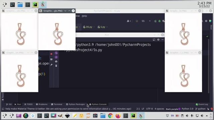
Task: Click PyCharm icon in top panel
Action: 35,5
